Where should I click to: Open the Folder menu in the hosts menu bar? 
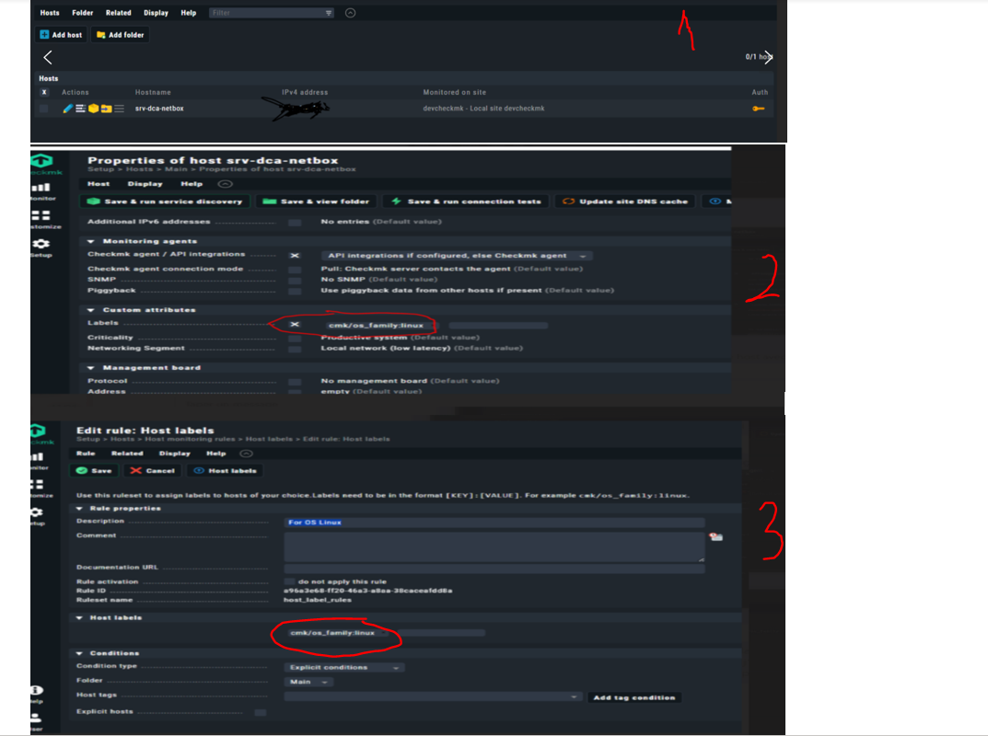(x=83, y=13)
